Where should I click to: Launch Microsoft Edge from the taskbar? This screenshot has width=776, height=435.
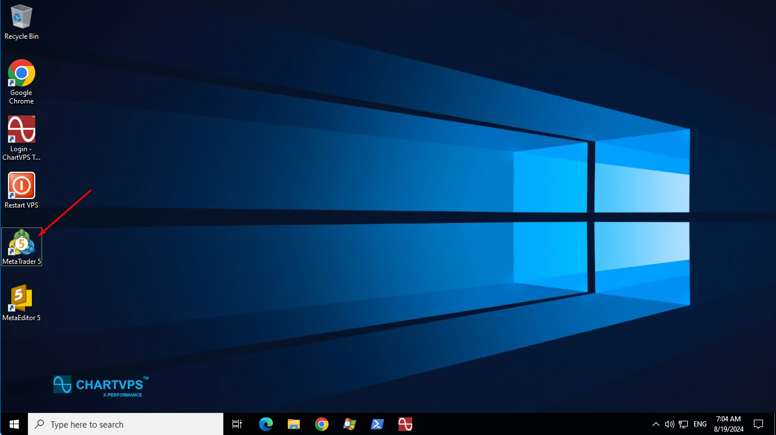[x=265, y=424]
